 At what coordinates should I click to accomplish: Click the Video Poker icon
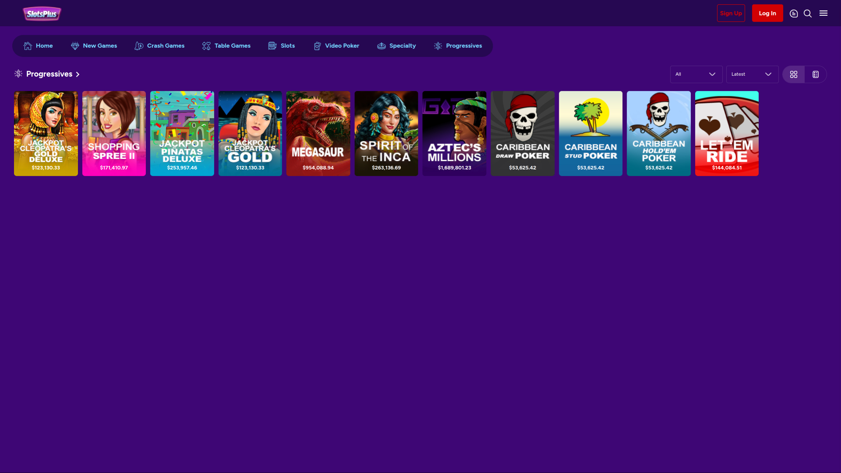(x=317, y=46)
